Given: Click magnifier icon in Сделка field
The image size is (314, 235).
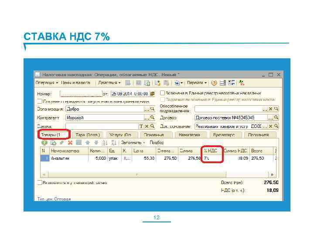Looking at the screenshot, I should pyautogui.click(x=152, y=126).
